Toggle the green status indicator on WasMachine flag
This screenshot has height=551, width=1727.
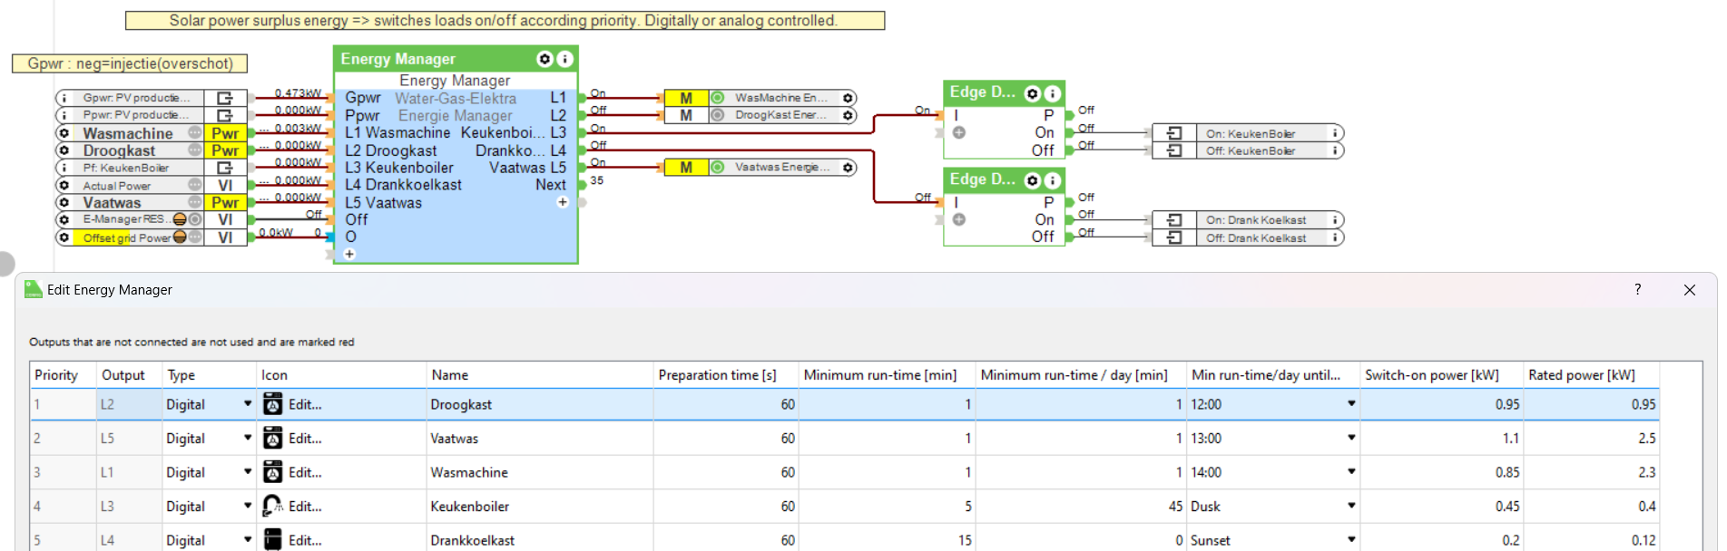point(718,98)
